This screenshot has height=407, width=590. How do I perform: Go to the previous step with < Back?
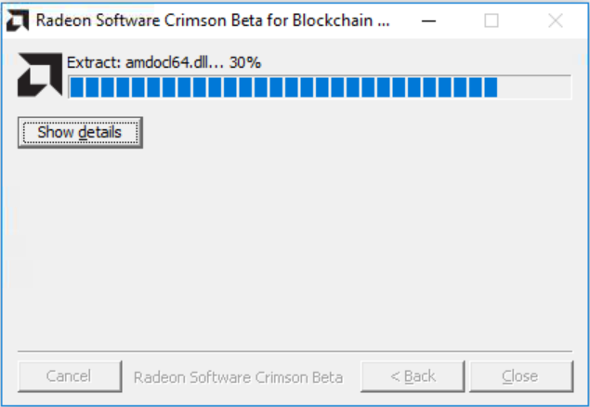click(413, 376)
